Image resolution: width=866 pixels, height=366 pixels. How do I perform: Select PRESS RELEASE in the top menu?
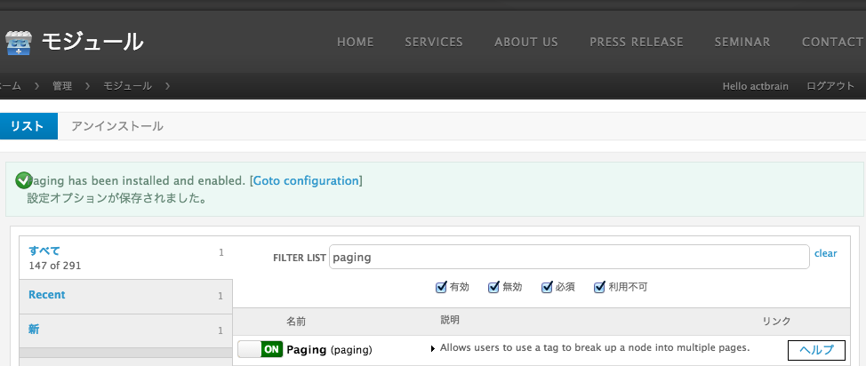click(x=637, y=42)
